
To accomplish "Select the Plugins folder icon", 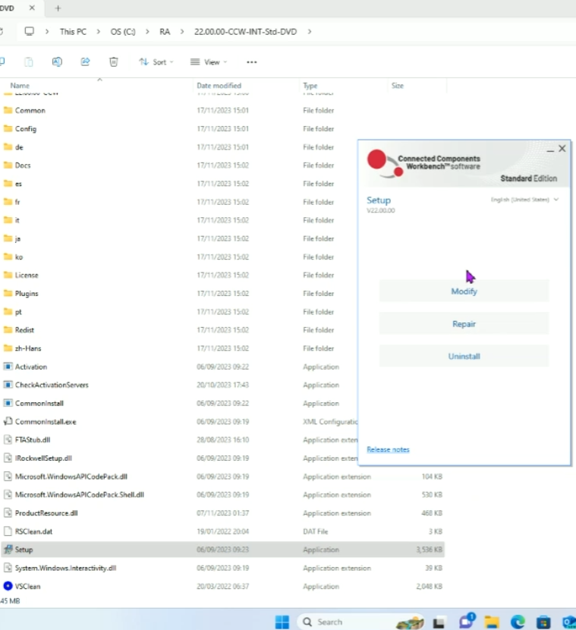I will pyautogui.click(x=8, y=293).
